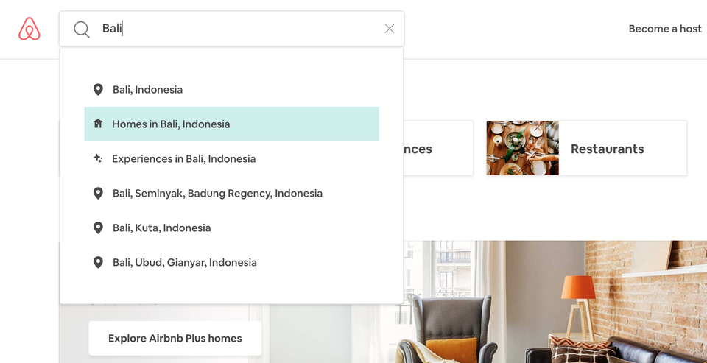Click the Airbnb logo
This screenshot has width=707, height=363.
29,29
